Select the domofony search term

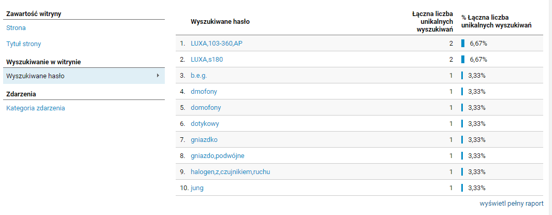click(206, 108)
